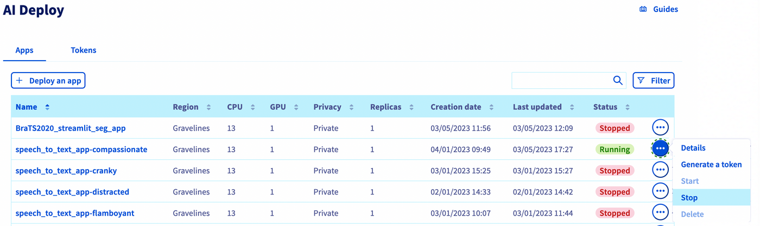Sort by Creation date column

491,107
